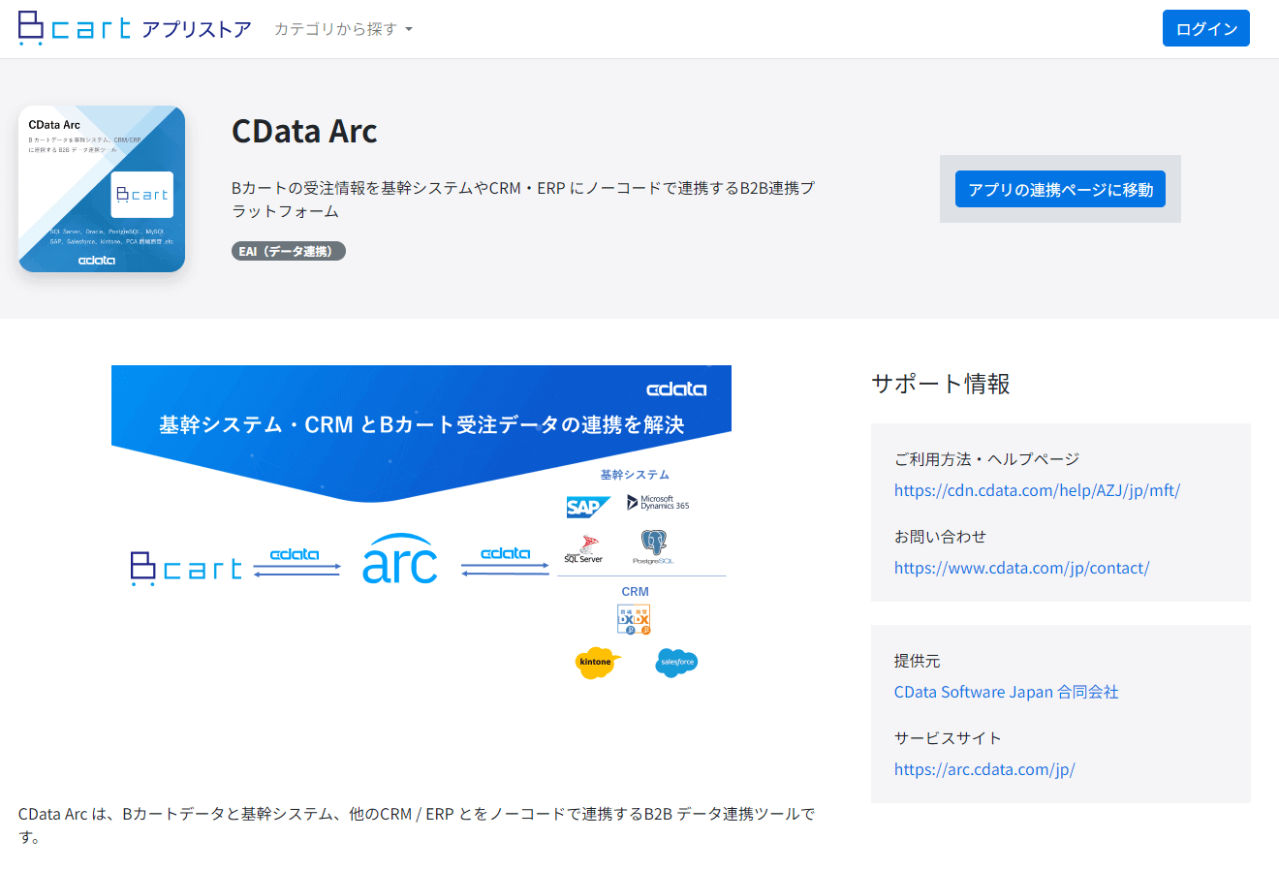Click the CRM label in the diagram
Image resolution: width=1279 pixels, height=870 pixels.
[636, 592]
